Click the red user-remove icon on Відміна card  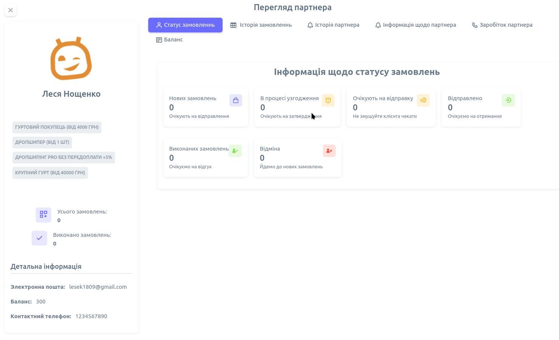point(329,151)
